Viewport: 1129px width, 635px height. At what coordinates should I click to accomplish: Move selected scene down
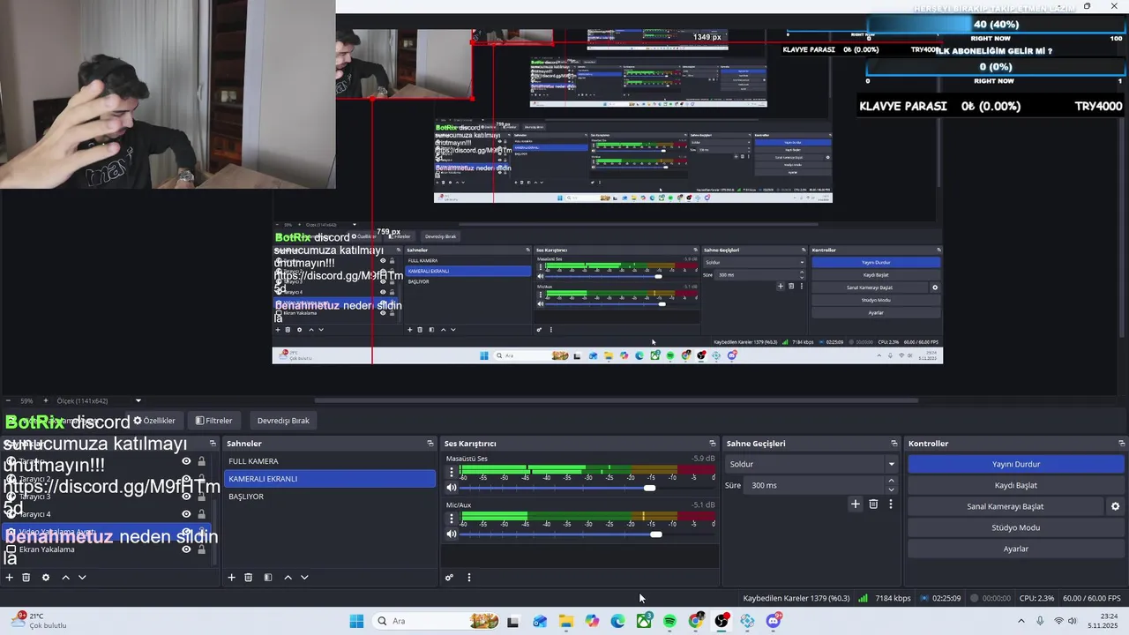click(304, 578)
